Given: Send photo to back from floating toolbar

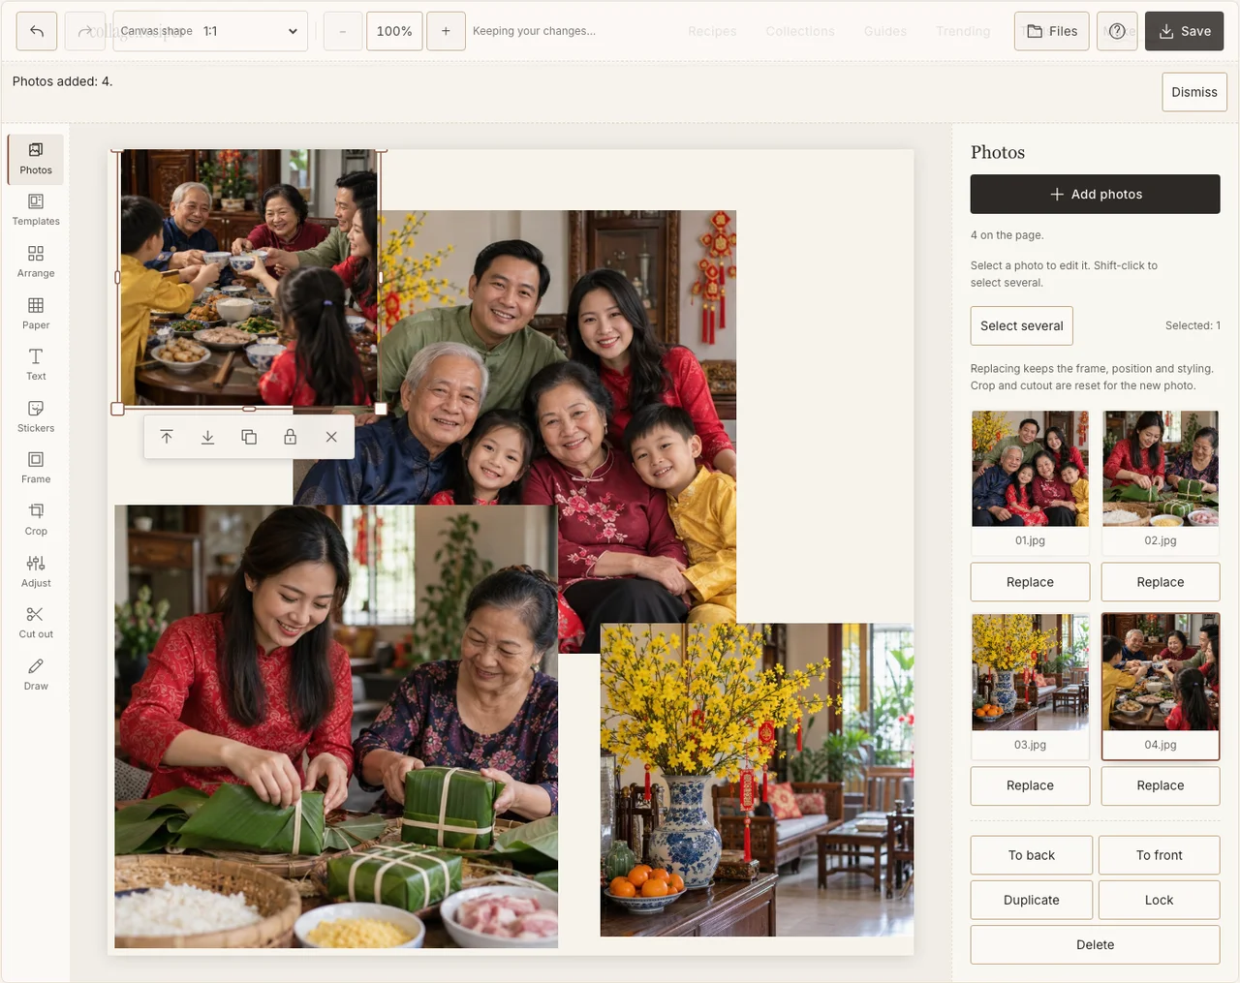Looking at the screenshot, I should [x=207, y=437].
